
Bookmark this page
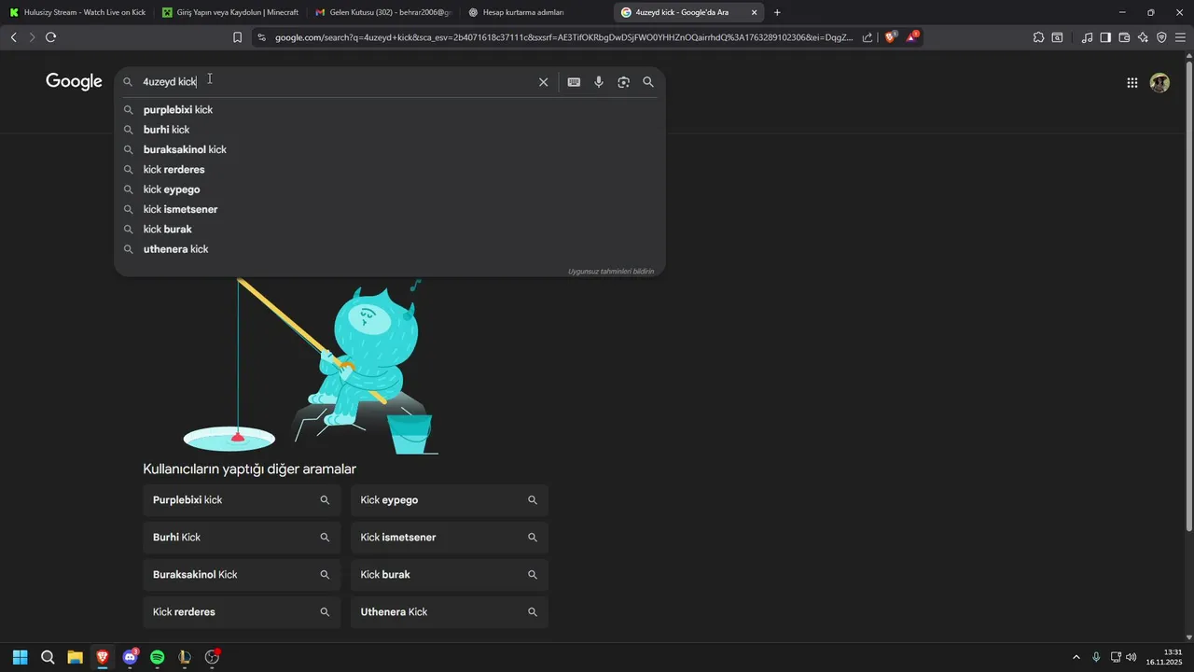(x=237, y=37)
